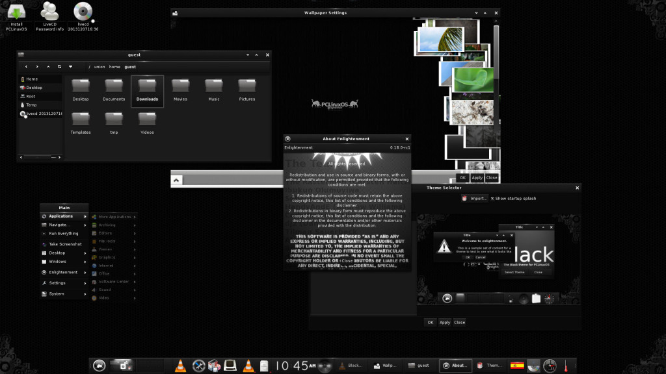Select the Documents folder icon
Image resolution: width=666 pixels, height=374 pixels.
[x=114, y=90]
